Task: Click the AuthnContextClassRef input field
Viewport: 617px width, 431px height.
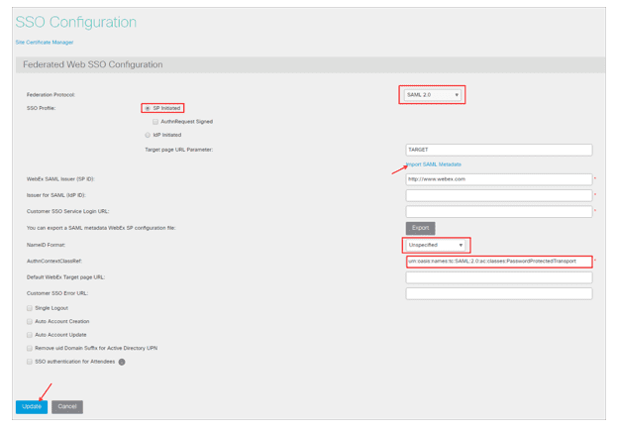Action: click(499, 262)
